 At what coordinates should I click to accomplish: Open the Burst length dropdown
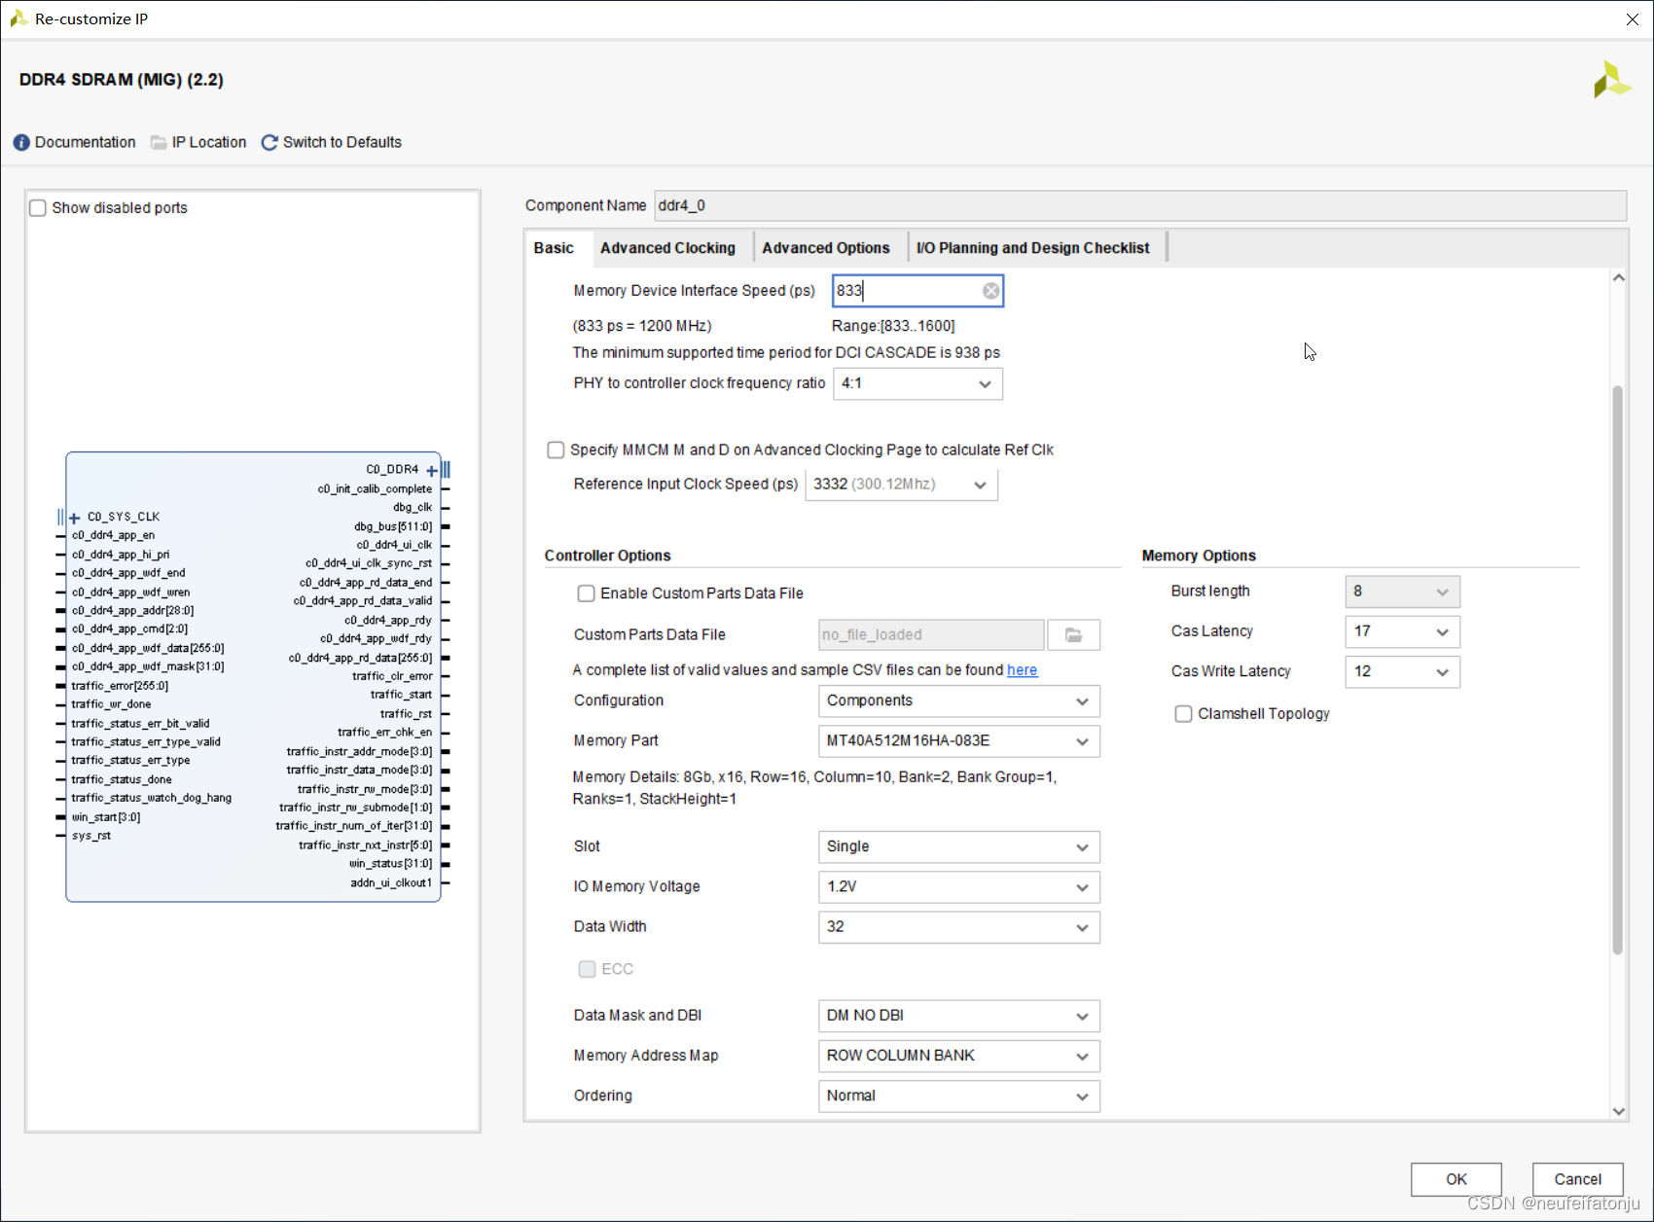click(x=1402, y=592)
